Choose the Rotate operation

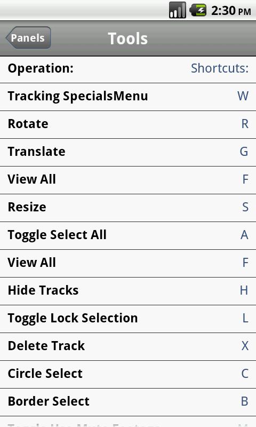click(x=128, y=125)
